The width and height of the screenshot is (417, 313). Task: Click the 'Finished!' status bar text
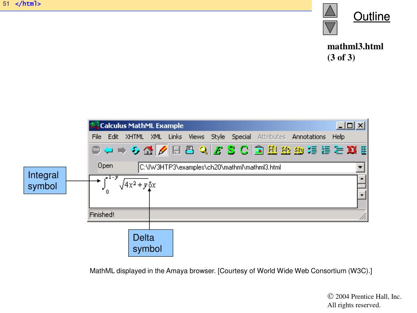[102, 214]
